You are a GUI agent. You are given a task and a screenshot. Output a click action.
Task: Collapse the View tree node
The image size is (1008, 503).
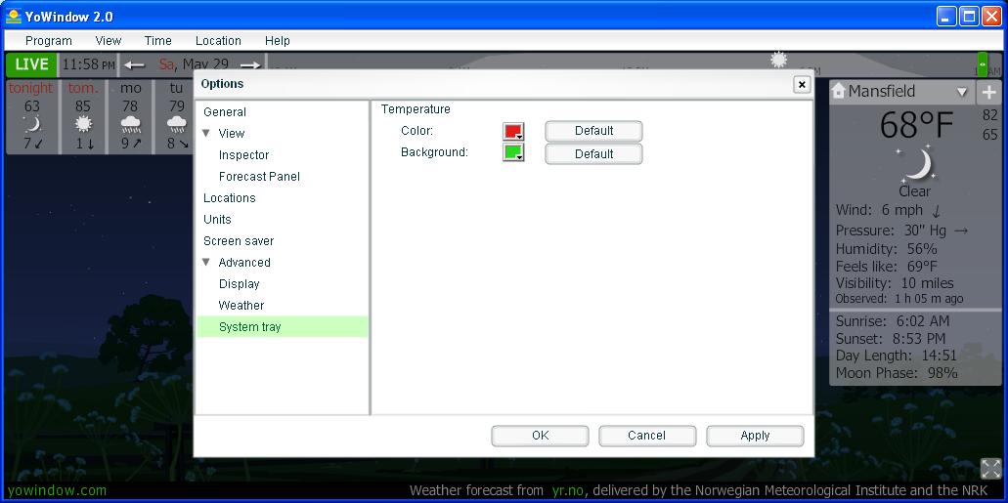click(x=206, y=133)
